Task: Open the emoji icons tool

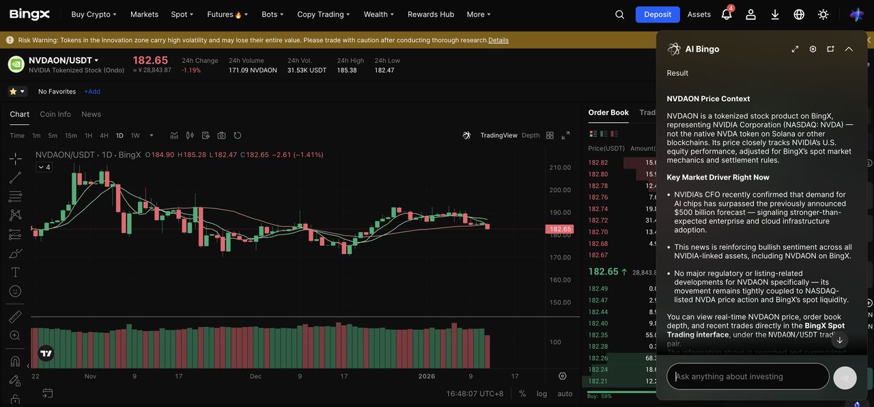Action: click(15, 291)
